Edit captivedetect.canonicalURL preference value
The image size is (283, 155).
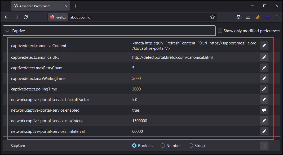coord(264,57)
